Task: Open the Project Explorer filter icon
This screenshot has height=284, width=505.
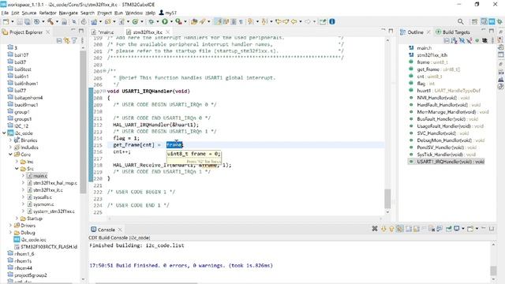Action: [x=74, y=40]
